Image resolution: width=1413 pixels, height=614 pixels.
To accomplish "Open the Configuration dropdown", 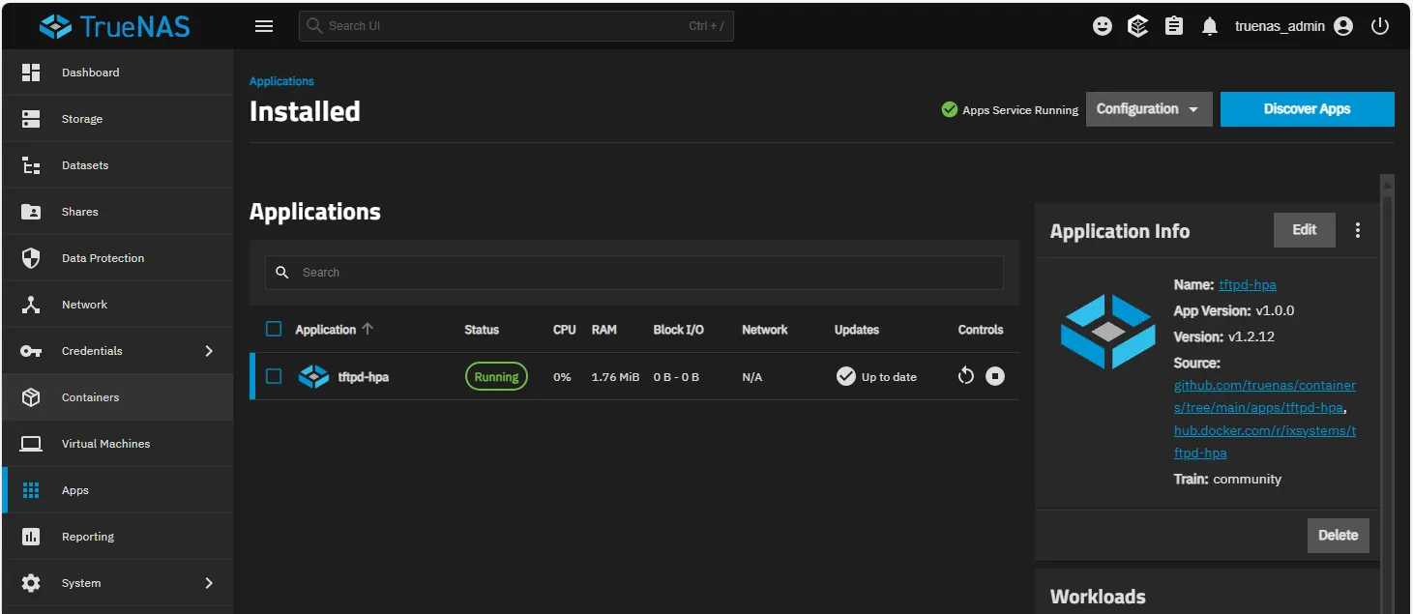I will (1148, 109).
